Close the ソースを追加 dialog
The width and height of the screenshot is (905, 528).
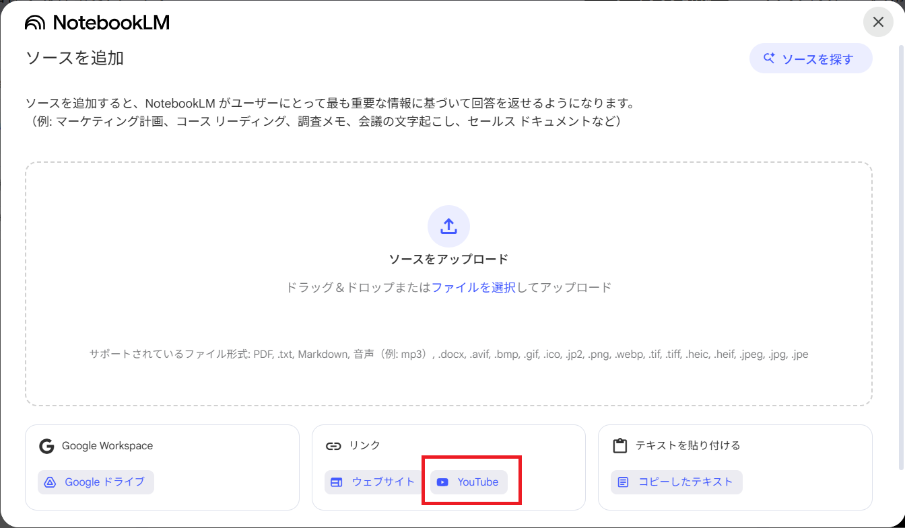pos(878,22)
